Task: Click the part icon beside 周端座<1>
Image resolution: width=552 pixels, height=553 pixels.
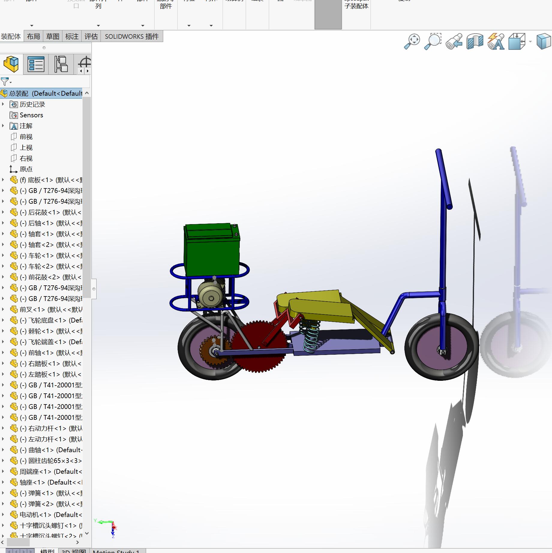Action: click(x=14, y=472)
